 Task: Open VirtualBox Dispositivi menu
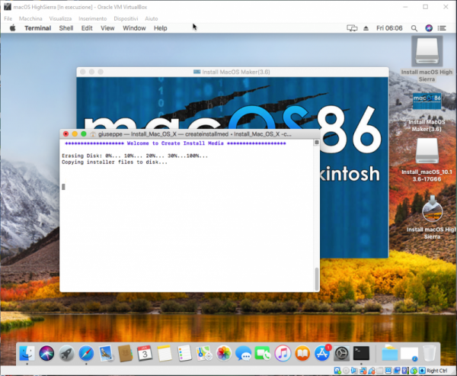click(x=126, y=18)
